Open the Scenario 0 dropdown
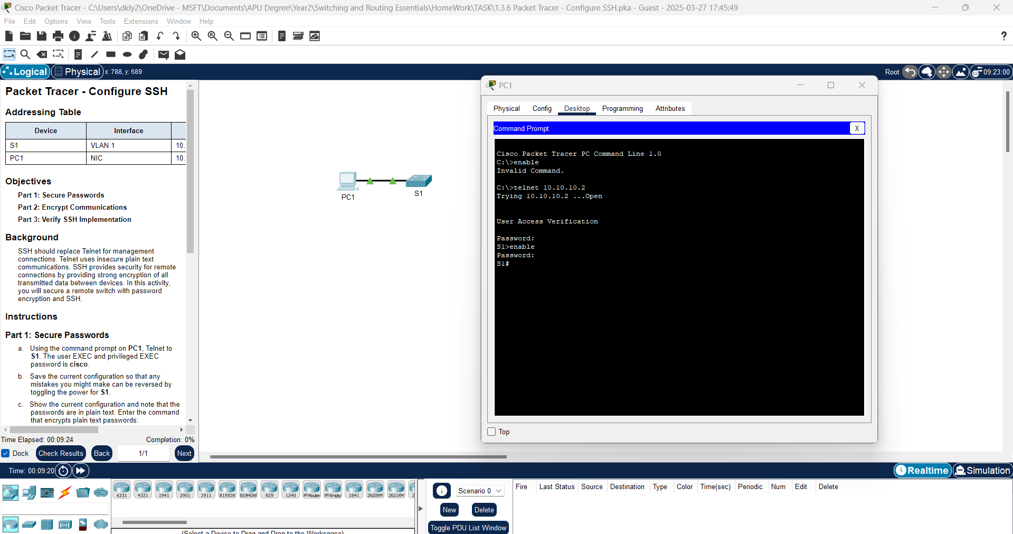This screenshot has height=534, width=1013. [479, 491]
